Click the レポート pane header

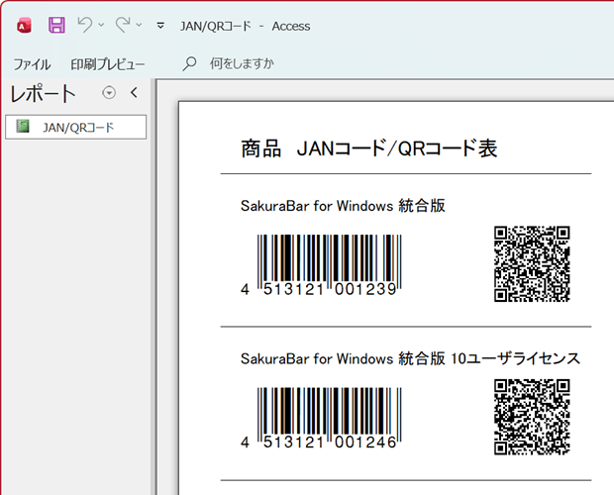point(43,94)
